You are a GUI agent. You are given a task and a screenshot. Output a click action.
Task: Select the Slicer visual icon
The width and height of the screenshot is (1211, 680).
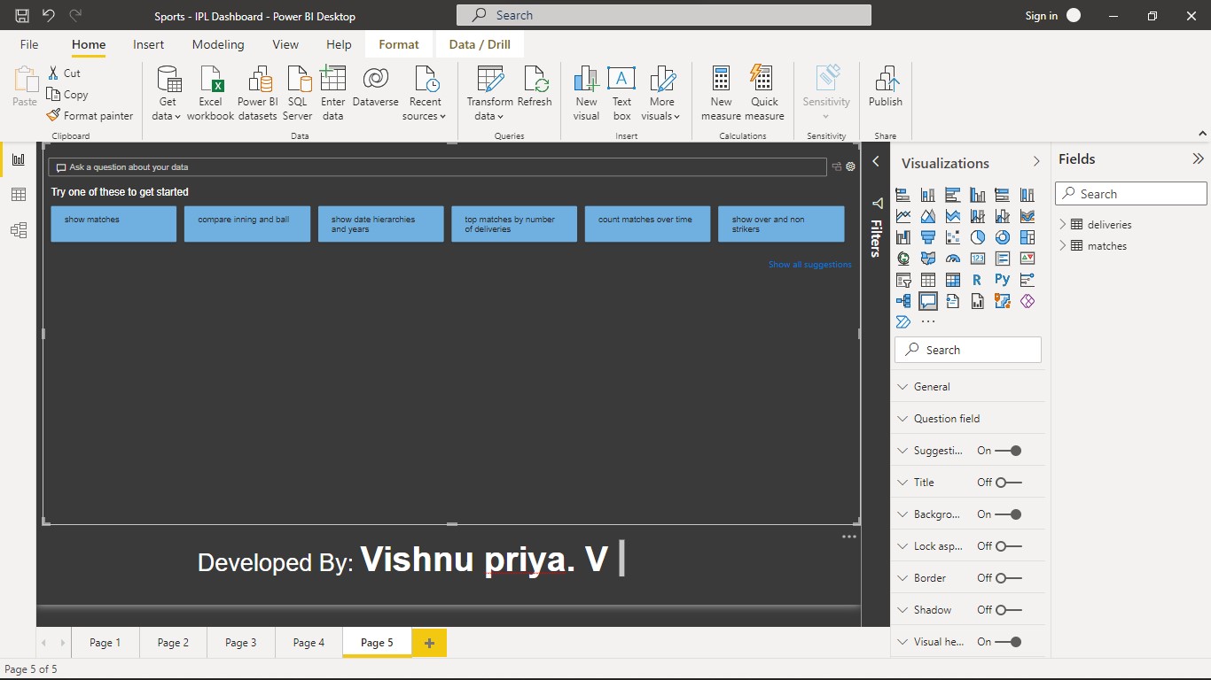point(903,280)
